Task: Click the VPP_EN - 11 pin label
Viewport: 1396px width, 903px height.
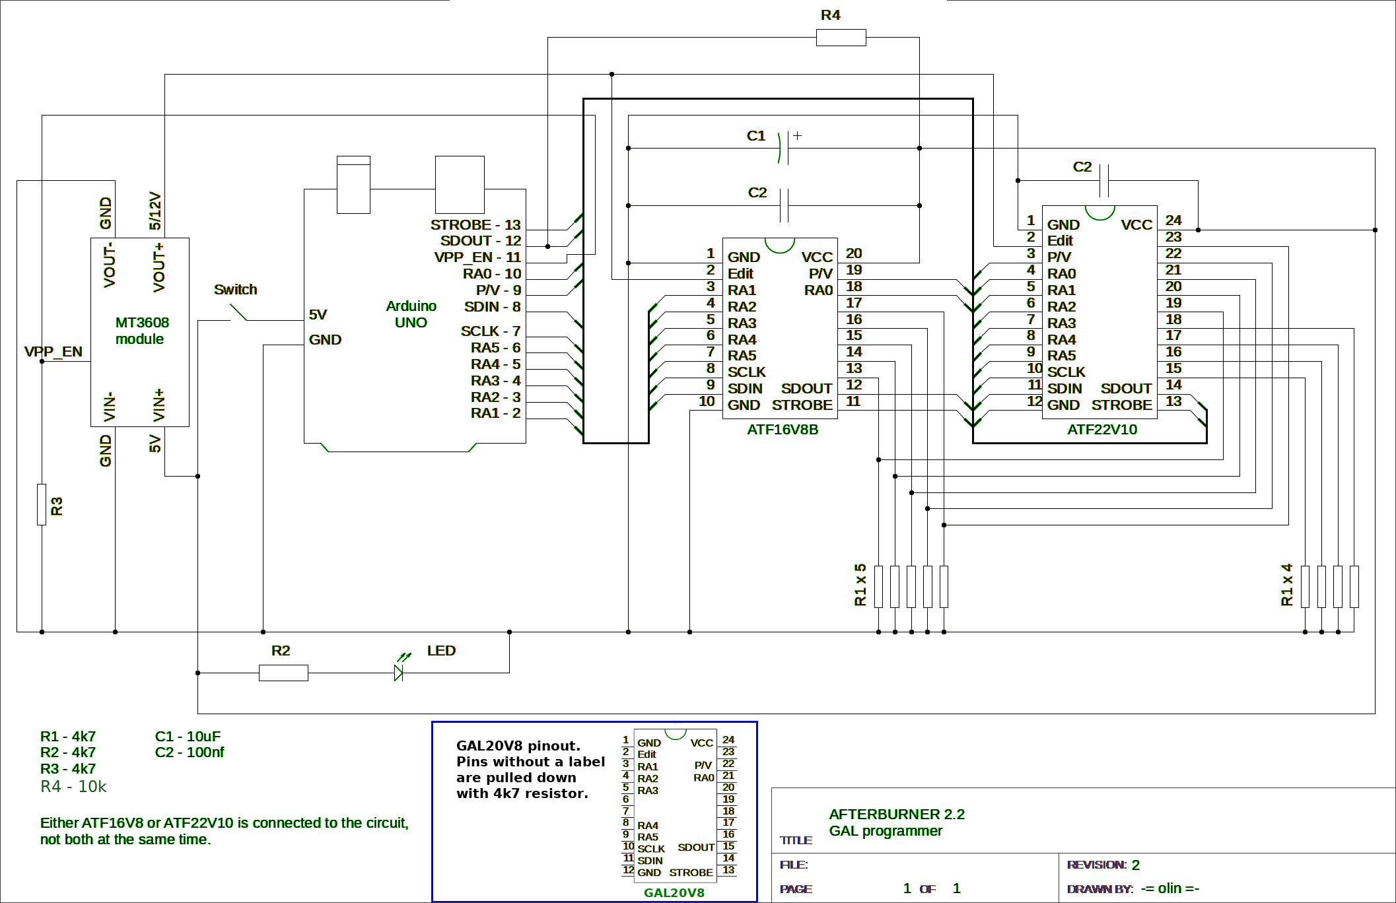Action: [477, 257]
